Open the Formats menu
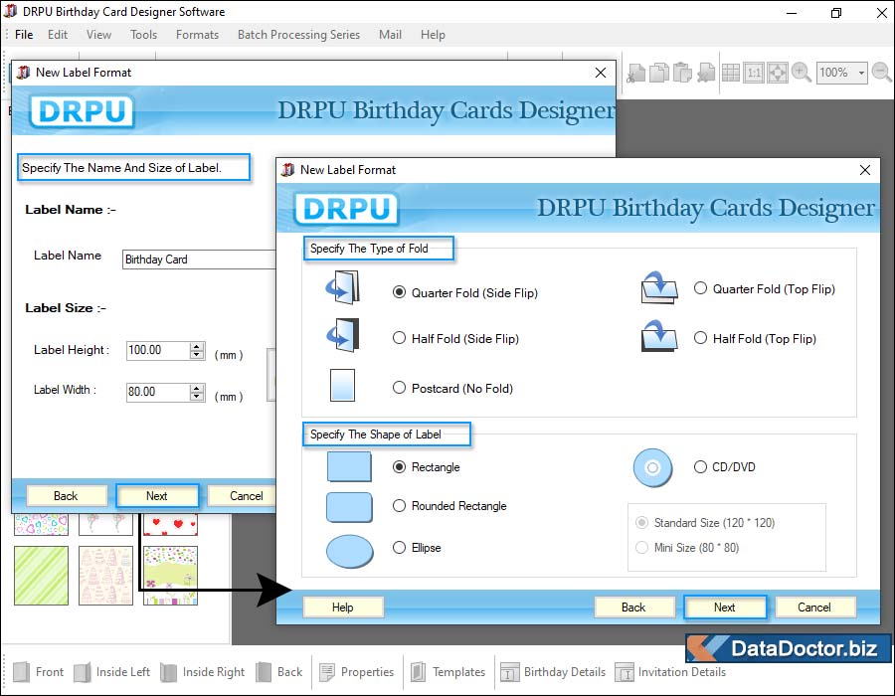 pos(197,35)
